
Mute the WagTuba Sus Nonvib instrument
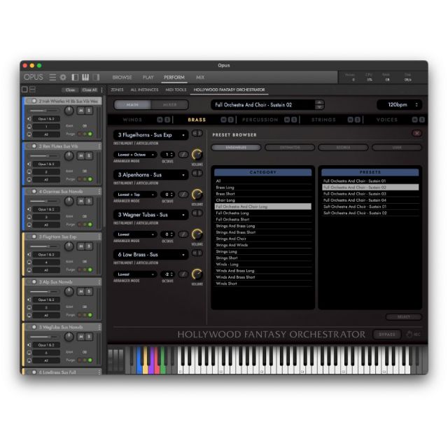(81, 337)
